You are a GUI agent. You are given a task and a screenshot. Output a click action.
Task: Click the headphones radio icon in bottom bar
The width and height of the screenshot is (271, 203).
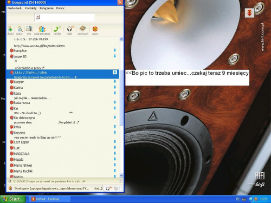108,188
